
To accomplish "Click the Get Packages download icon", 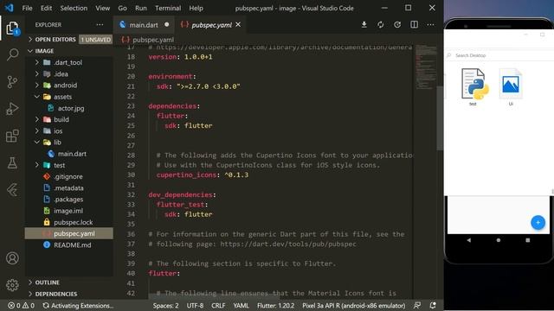I will (364, 25).
